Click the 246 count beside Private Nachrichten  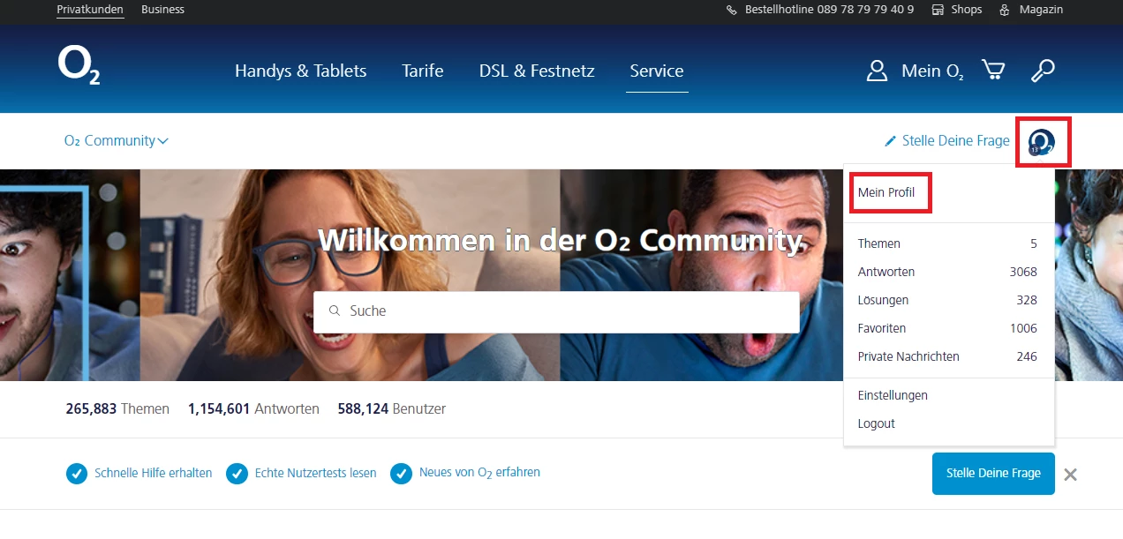(1027, 356)
